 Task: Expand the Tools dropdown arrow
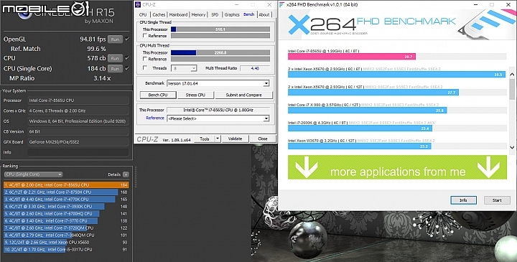point(218,139)
